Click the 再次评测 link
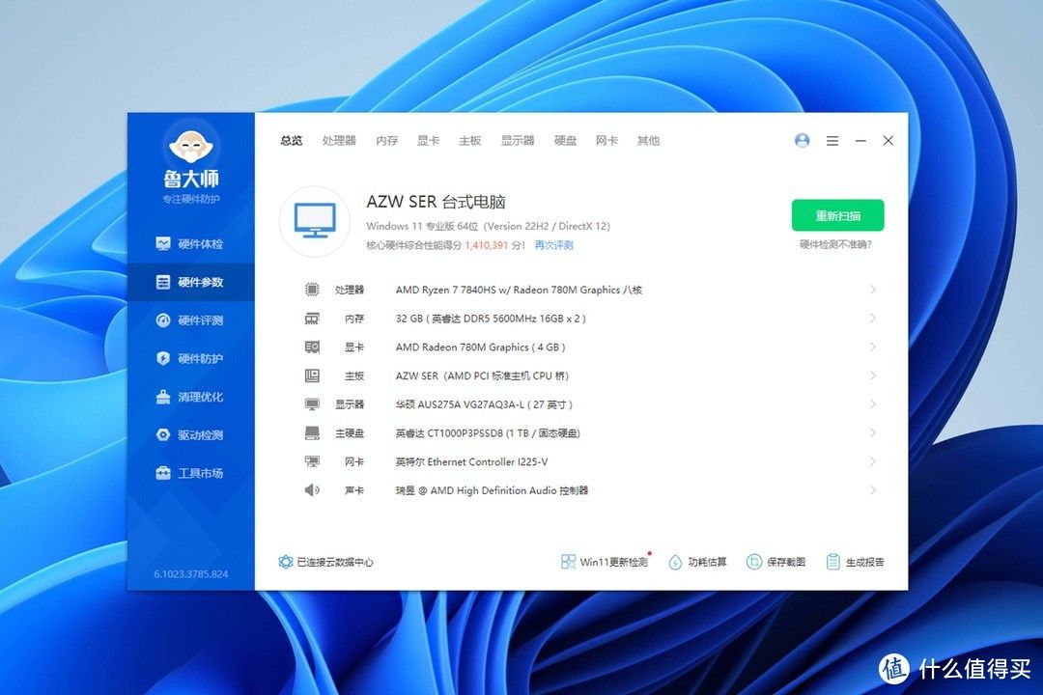This screenshot has width=1043, height=695. click(x=554, y=245)
